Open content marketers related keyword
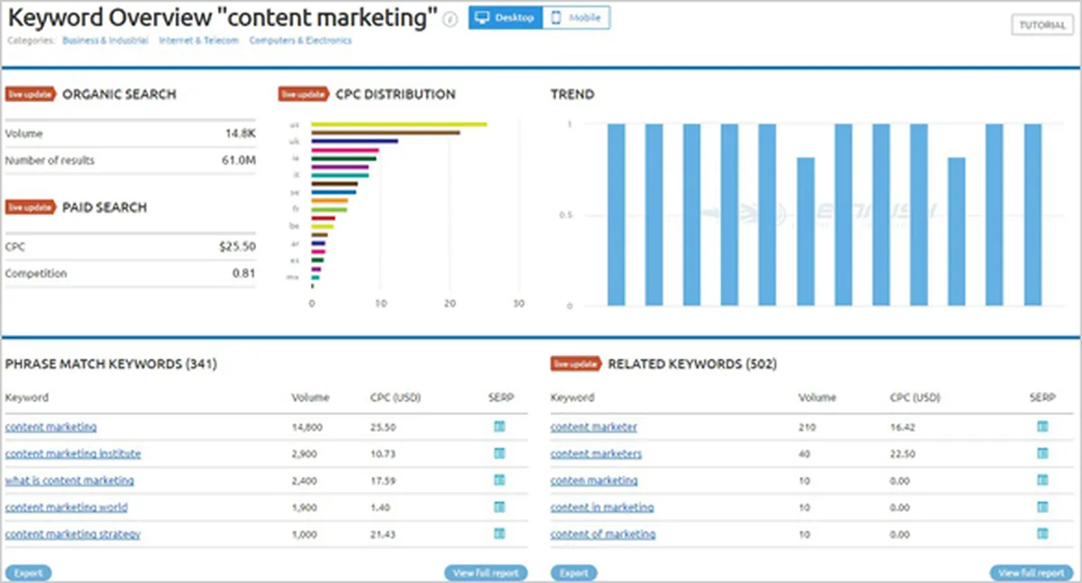Image resolution: width=1082 pixels, height=583 pixels. click(x=596, y=453)
